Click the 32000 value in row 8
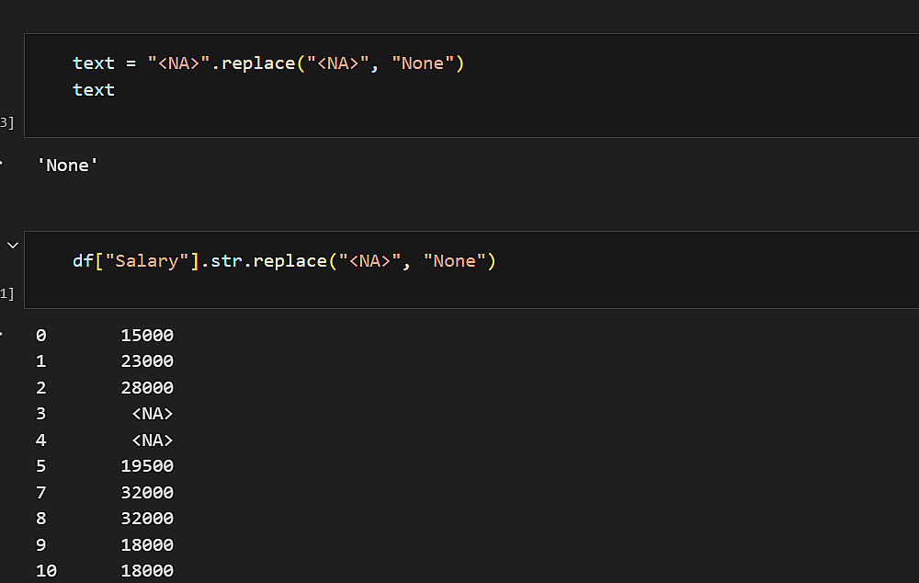The image size is (919, 583). (147, 519)
